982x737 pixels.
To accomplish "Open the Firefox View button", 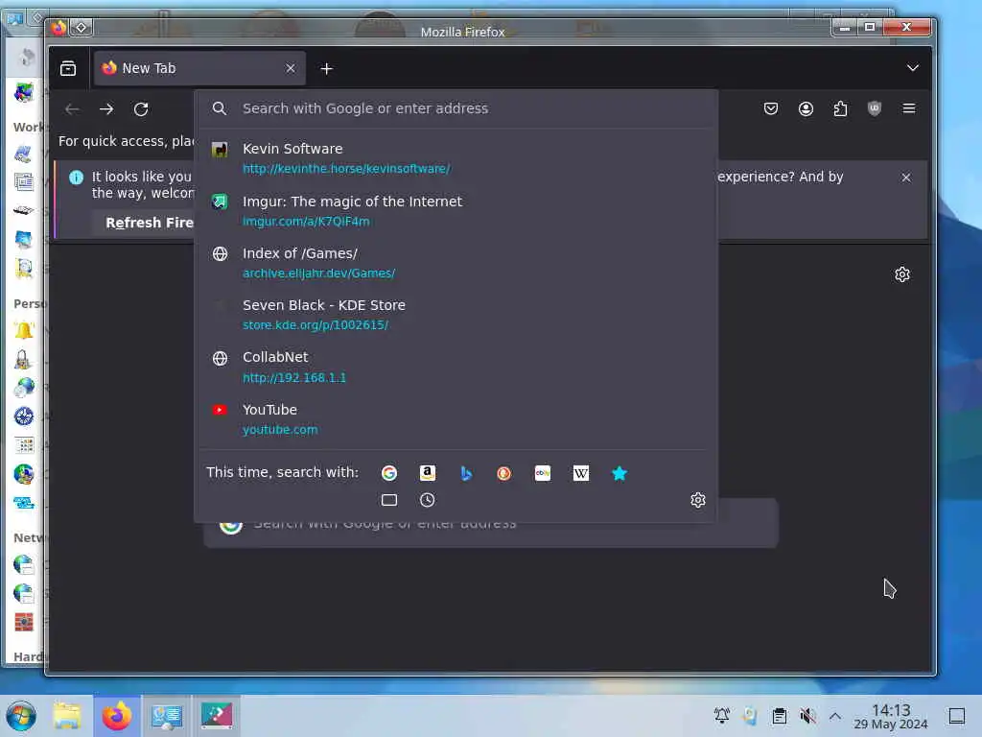I will click(x=68, y=68).
